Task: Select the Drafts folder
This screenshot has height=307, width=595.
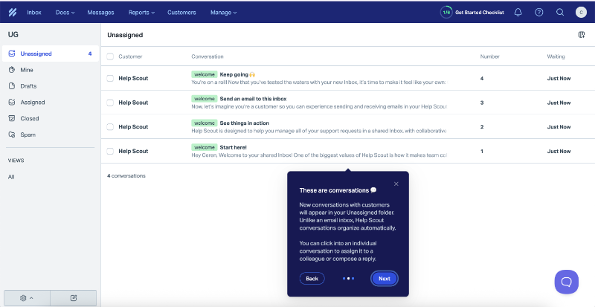Action: (50, 86)
